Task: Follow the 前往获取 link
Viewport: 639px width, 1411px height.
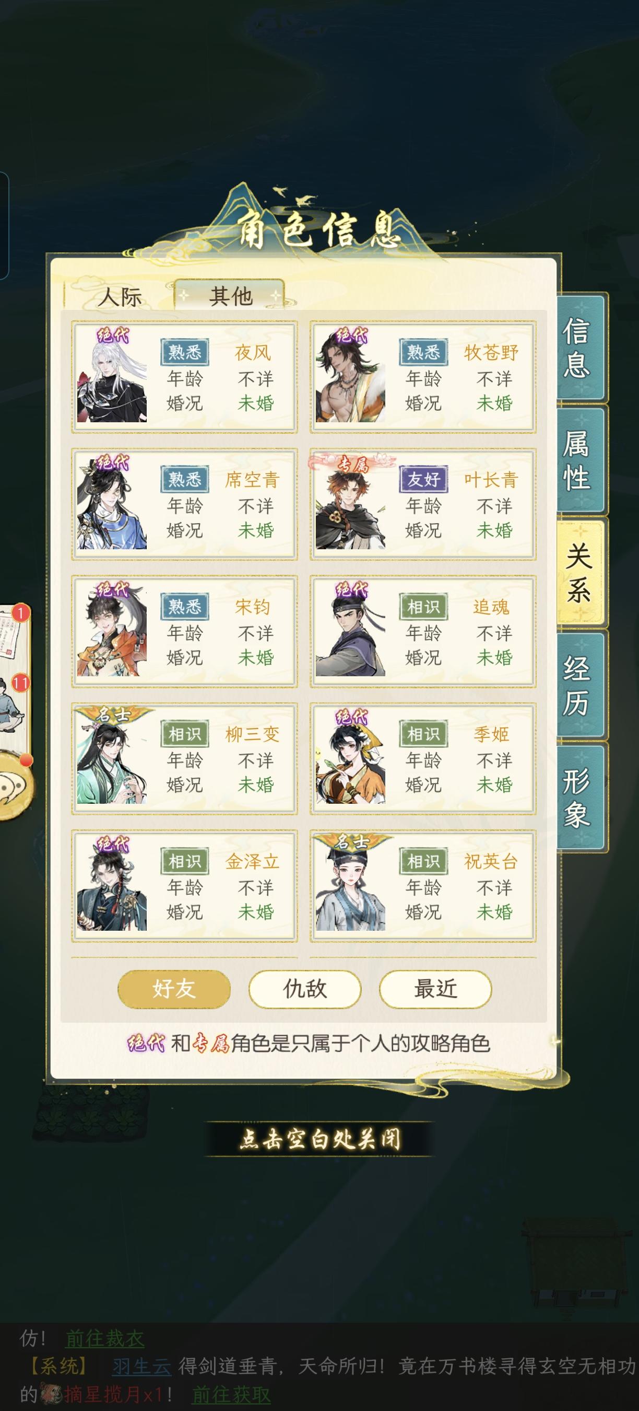Action: pyautogui.click(x=231, y=1393)
